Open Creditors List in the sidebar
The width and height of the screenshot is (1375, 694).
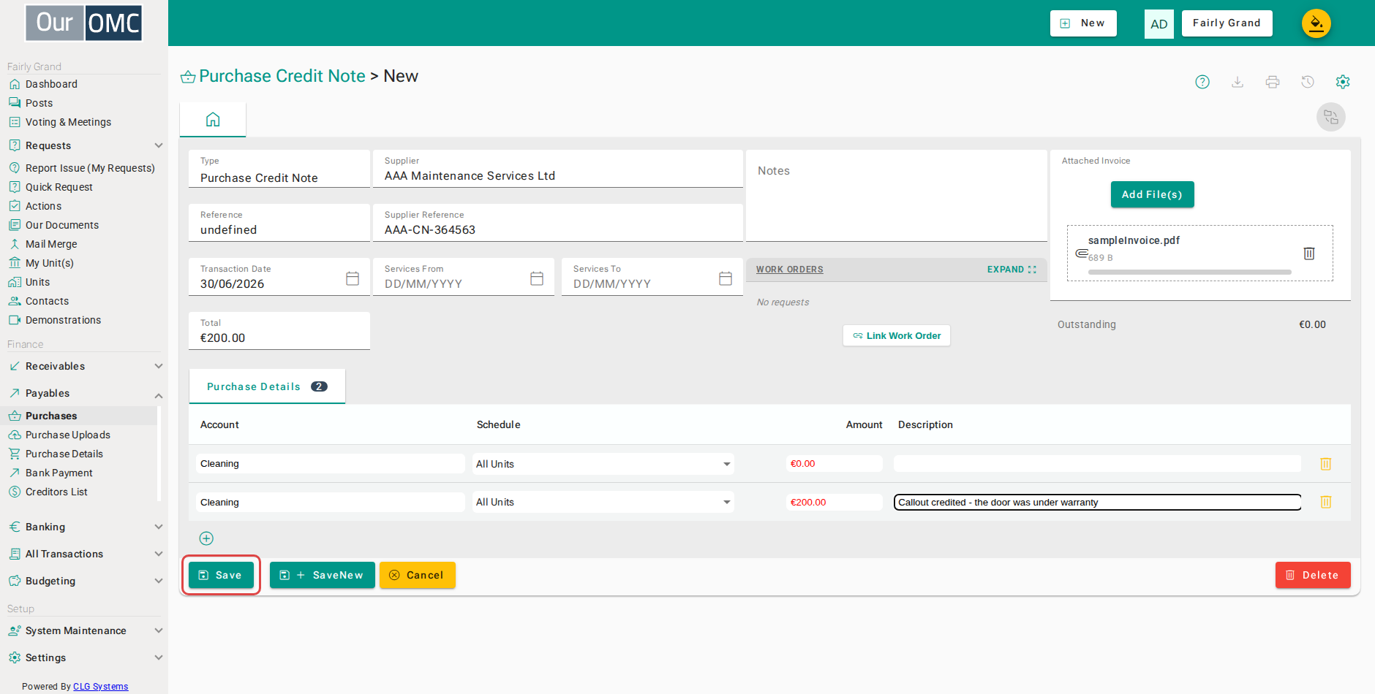[56, 492]
